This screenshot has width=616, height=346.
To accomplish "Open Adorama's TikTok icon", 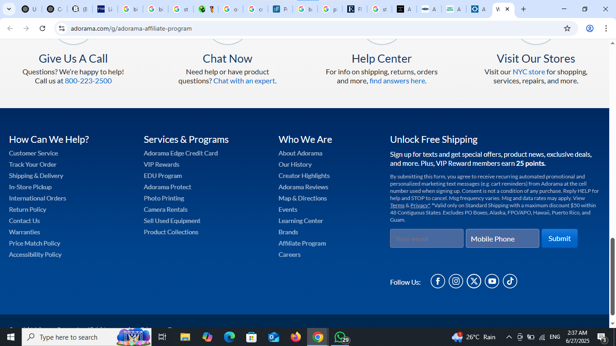I will pyautogui.click(x=510, y=281).
